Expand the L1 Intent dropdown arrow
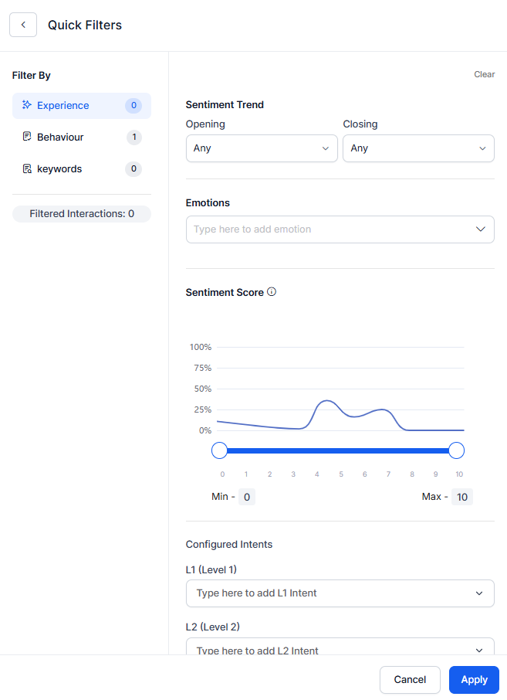Image resolution: width=507 pixels, height=700 pixels. click(479, 593)
